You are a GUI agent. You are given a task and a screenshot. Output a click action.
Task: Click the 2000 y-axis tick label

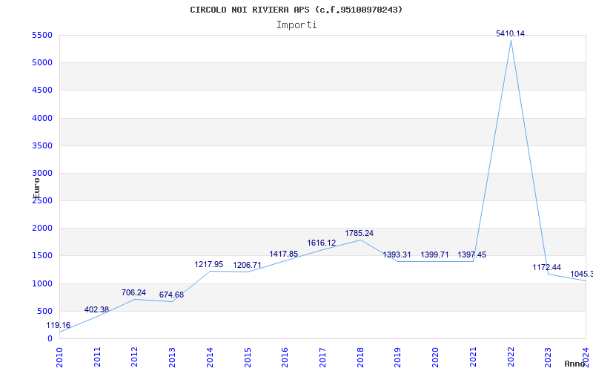point(42,229)
